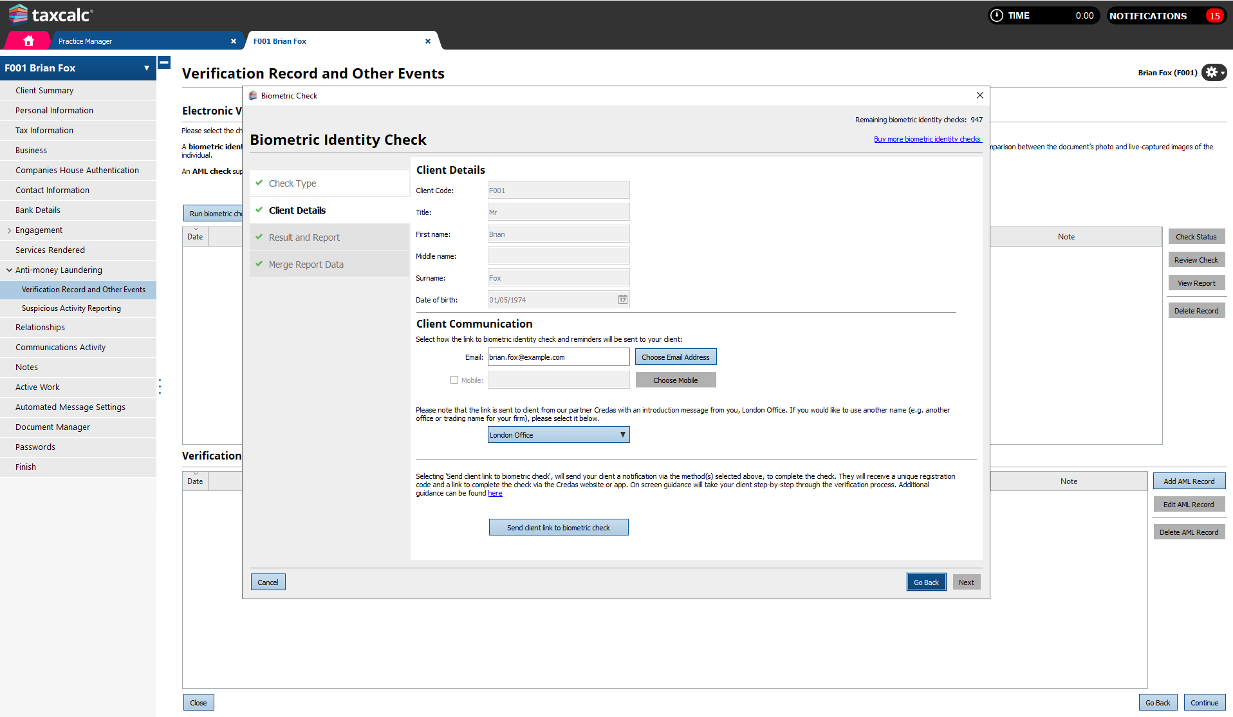
Task: Expand the Engagement section in the sidebar
Action: coord(8,230)
